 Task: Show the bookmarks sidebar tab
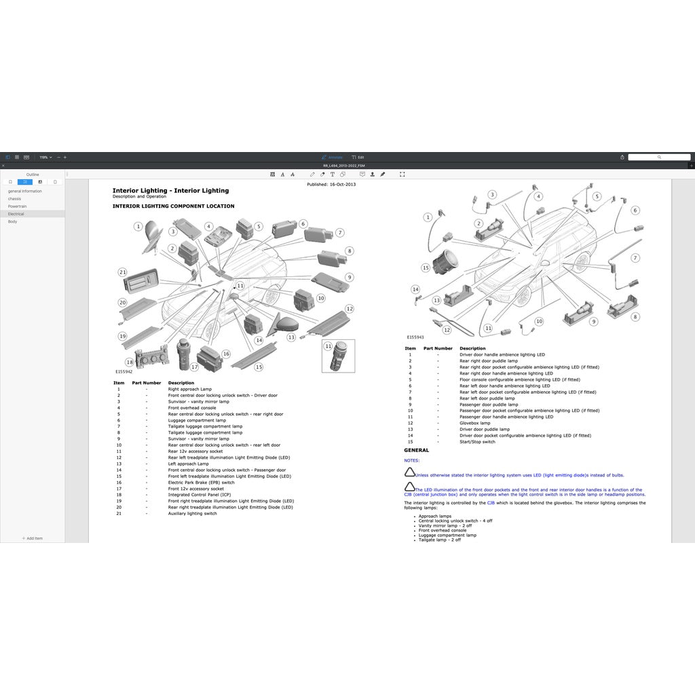point(10,182)
